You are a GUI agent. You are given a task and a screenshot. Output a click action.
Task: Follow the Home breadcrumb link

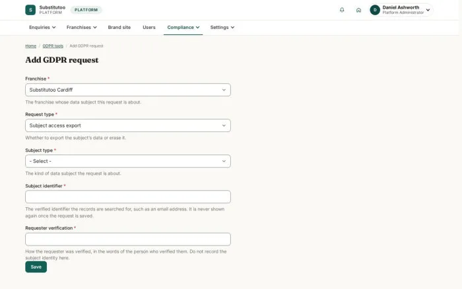click(30, 46)
